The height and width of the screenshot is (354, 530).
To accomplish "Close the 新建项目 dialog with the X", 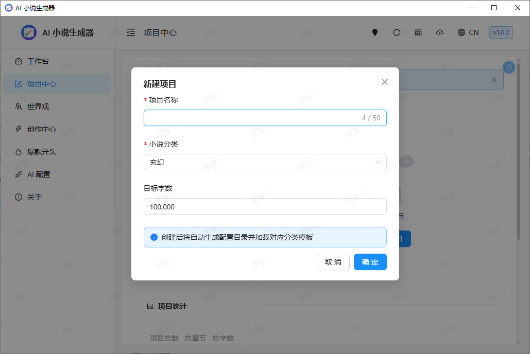I will [x=385, y=82].
